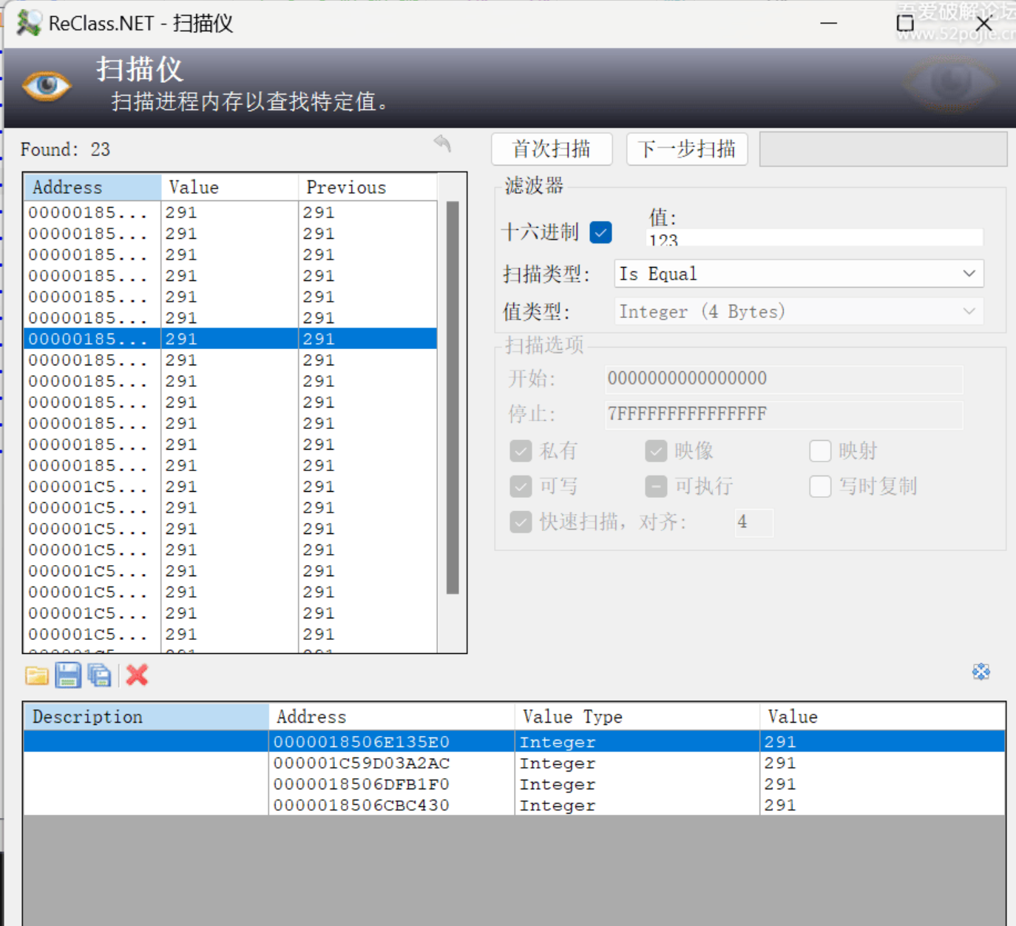Click the save-as copy icon
The image size is (1016, 926).
pos(99,675)
